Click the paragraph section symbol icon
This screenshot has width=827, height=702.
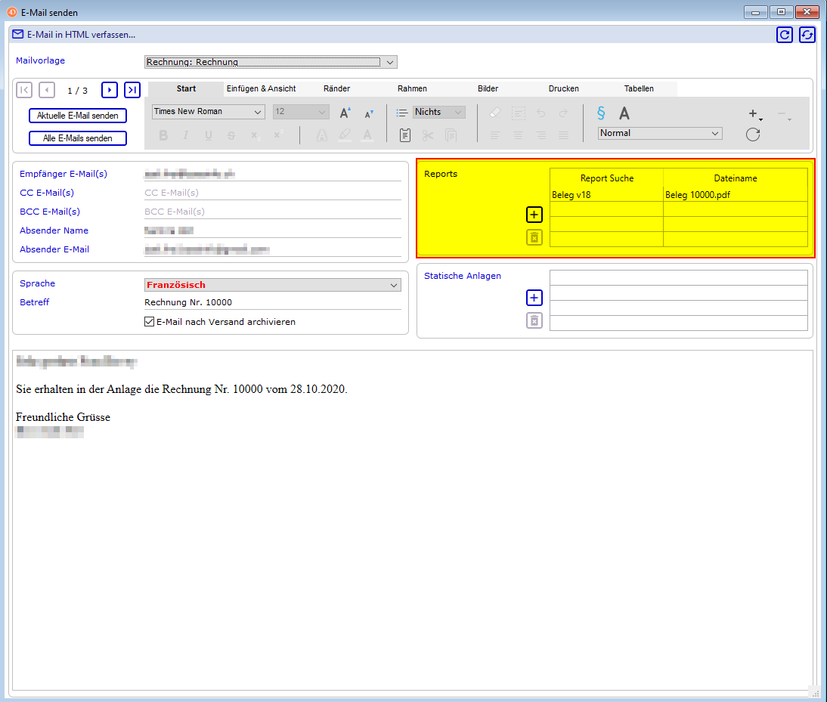coord(601,113)
